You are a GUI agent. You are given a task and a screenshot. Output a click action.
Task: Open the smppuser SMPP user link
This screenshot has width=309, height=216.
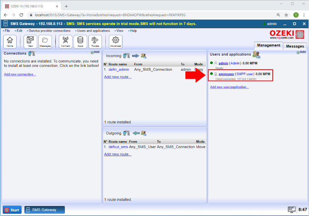[x=226, y=74]
